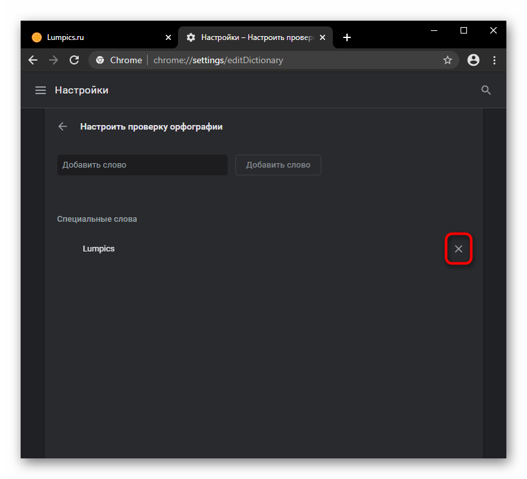The width and height of the screenshot is (527, 479).
Task: Remove the word Lumpics from dictionary
Action: 459,249
